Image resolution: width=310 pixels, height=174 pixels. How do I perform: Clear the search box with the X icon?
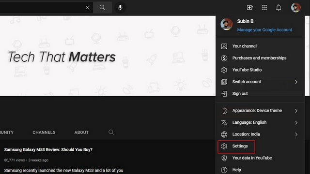[87, 8]
